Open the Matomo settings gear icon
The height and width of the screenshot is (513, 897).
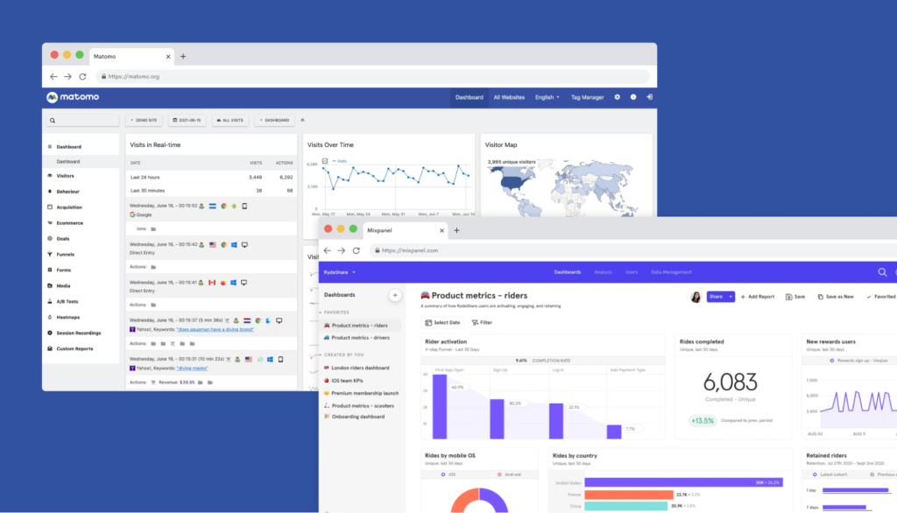(618, 97)
